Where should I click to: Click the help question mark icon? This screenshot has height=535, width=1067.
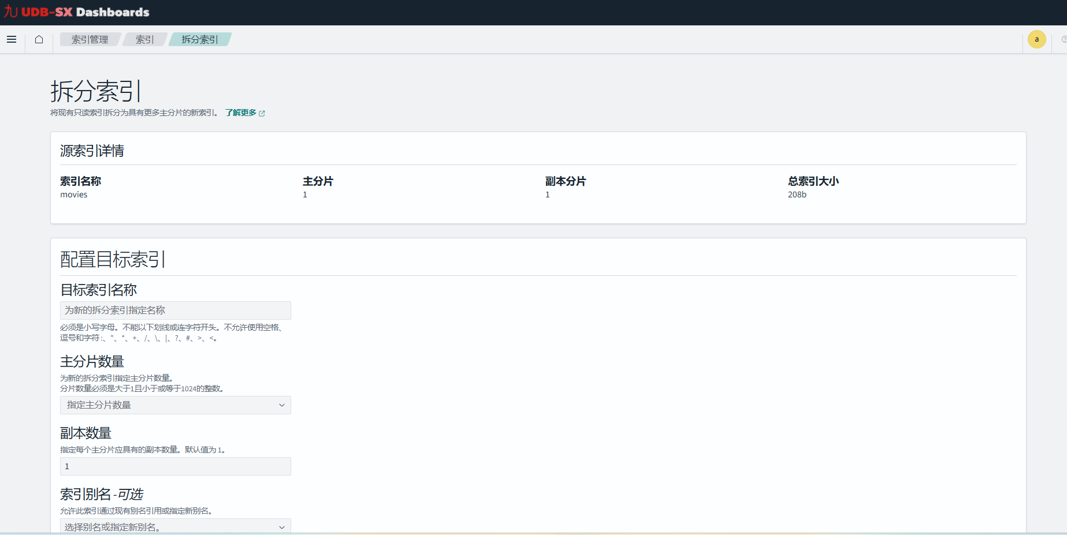coord(1064,39)
